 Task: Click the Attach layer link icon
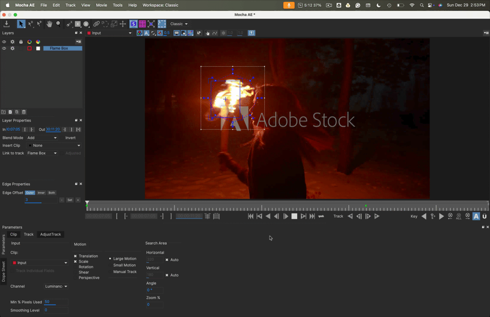[x=96, y=24]
